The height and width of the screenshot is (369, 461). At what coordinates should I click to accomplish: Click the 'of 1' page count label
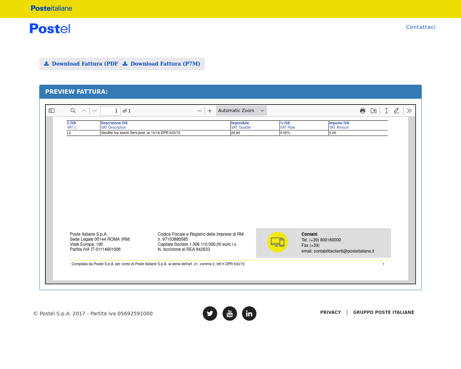click(126, 111)
